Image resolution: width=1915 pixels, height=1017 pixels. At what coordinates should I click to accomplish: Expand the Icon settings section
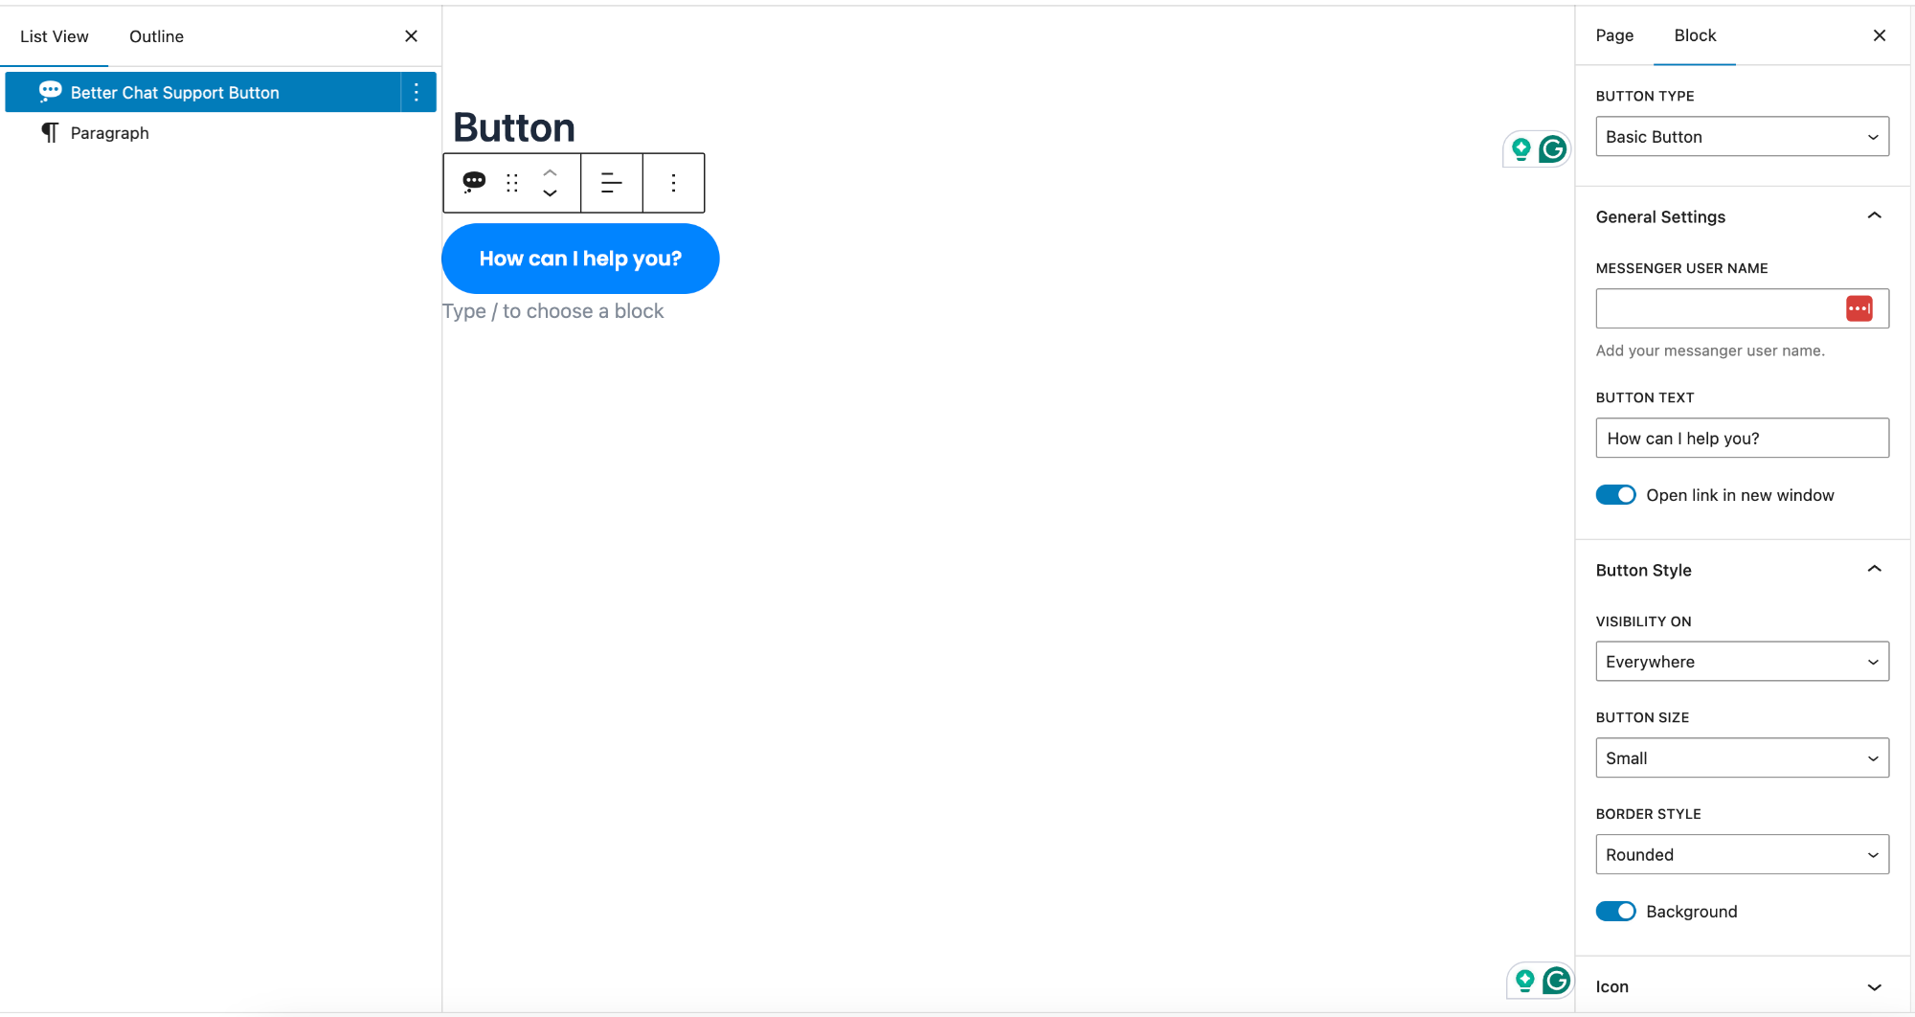point(1873,985)
